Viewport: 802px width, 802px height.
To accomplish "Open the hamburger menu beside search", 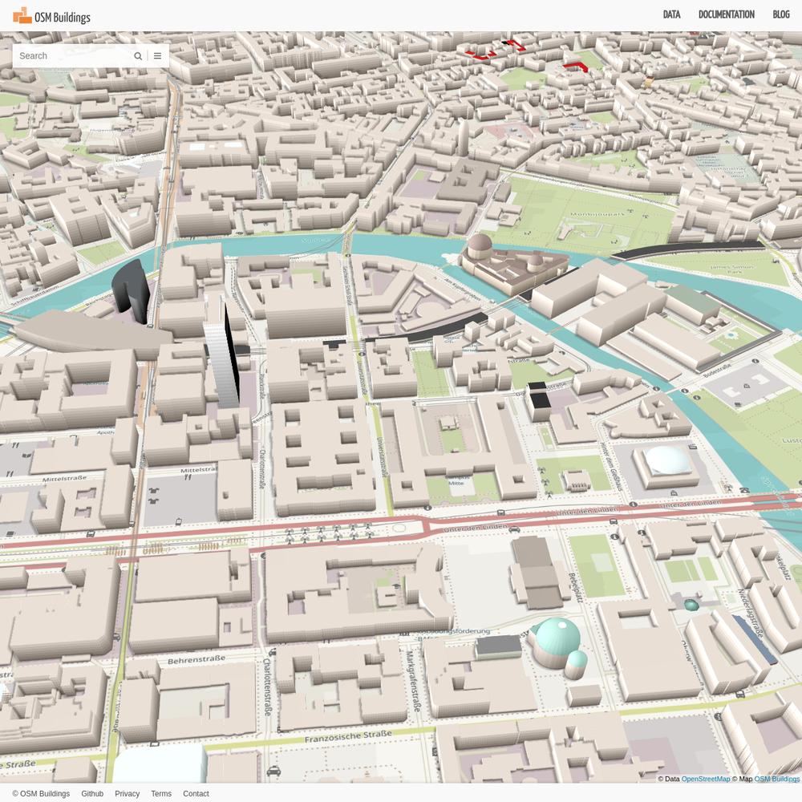I will tap(158, 56).
